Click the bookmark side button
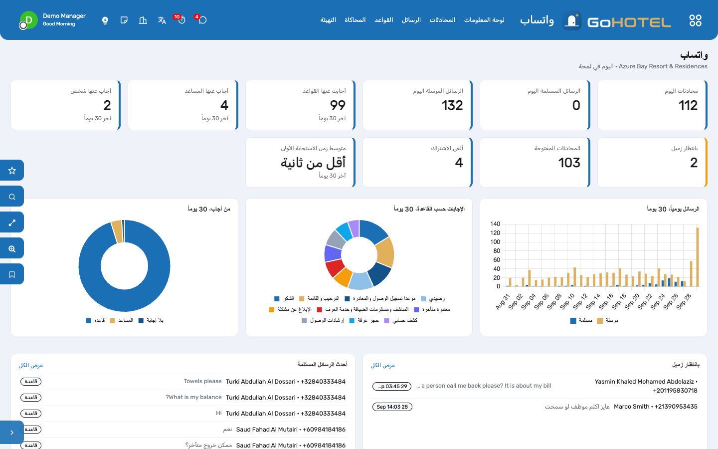The image size is (718, 449). [x=12, y=274]
